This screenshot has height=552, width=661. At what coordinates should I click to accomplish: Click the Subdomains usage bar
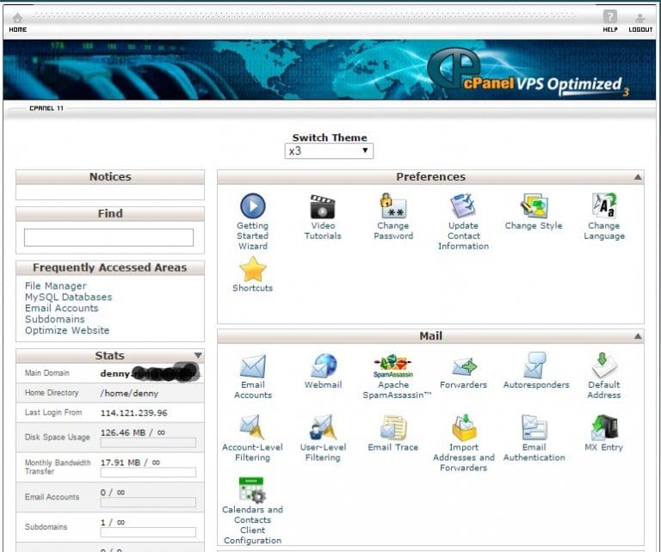(x=148, y=532)
